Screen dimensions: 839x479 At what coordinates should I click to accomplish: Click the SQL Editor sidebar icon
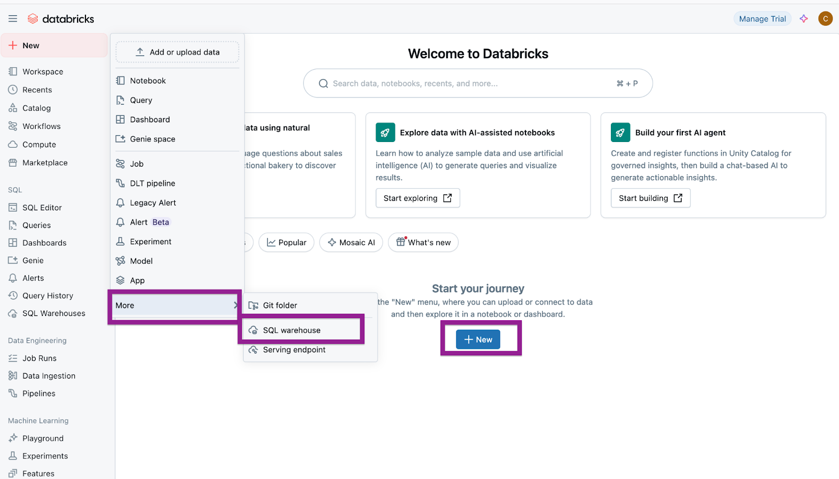[x=13, y=208]
